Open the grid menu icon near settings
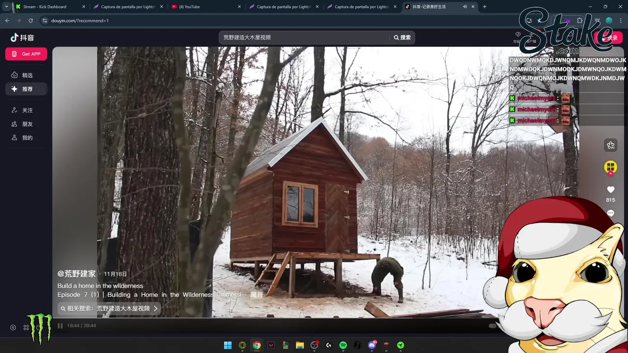Image resolution: width=628 pixels, height=353 pixels. [x=26, y=328]
